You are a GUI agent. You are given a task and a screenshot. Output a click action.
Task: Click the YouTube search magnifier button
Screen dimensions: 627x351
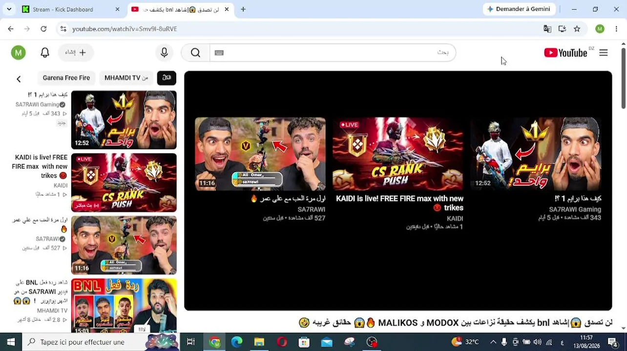pyautogui.click(x=195, y=53)
